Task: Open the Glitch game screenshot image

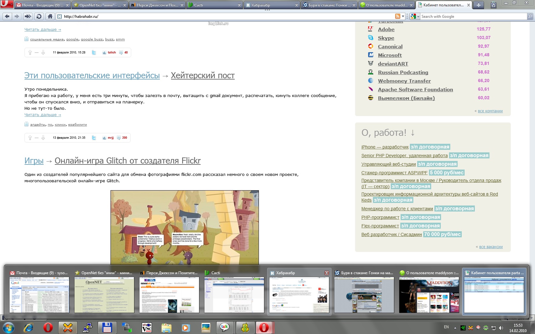Action: [x=185, y=227]
